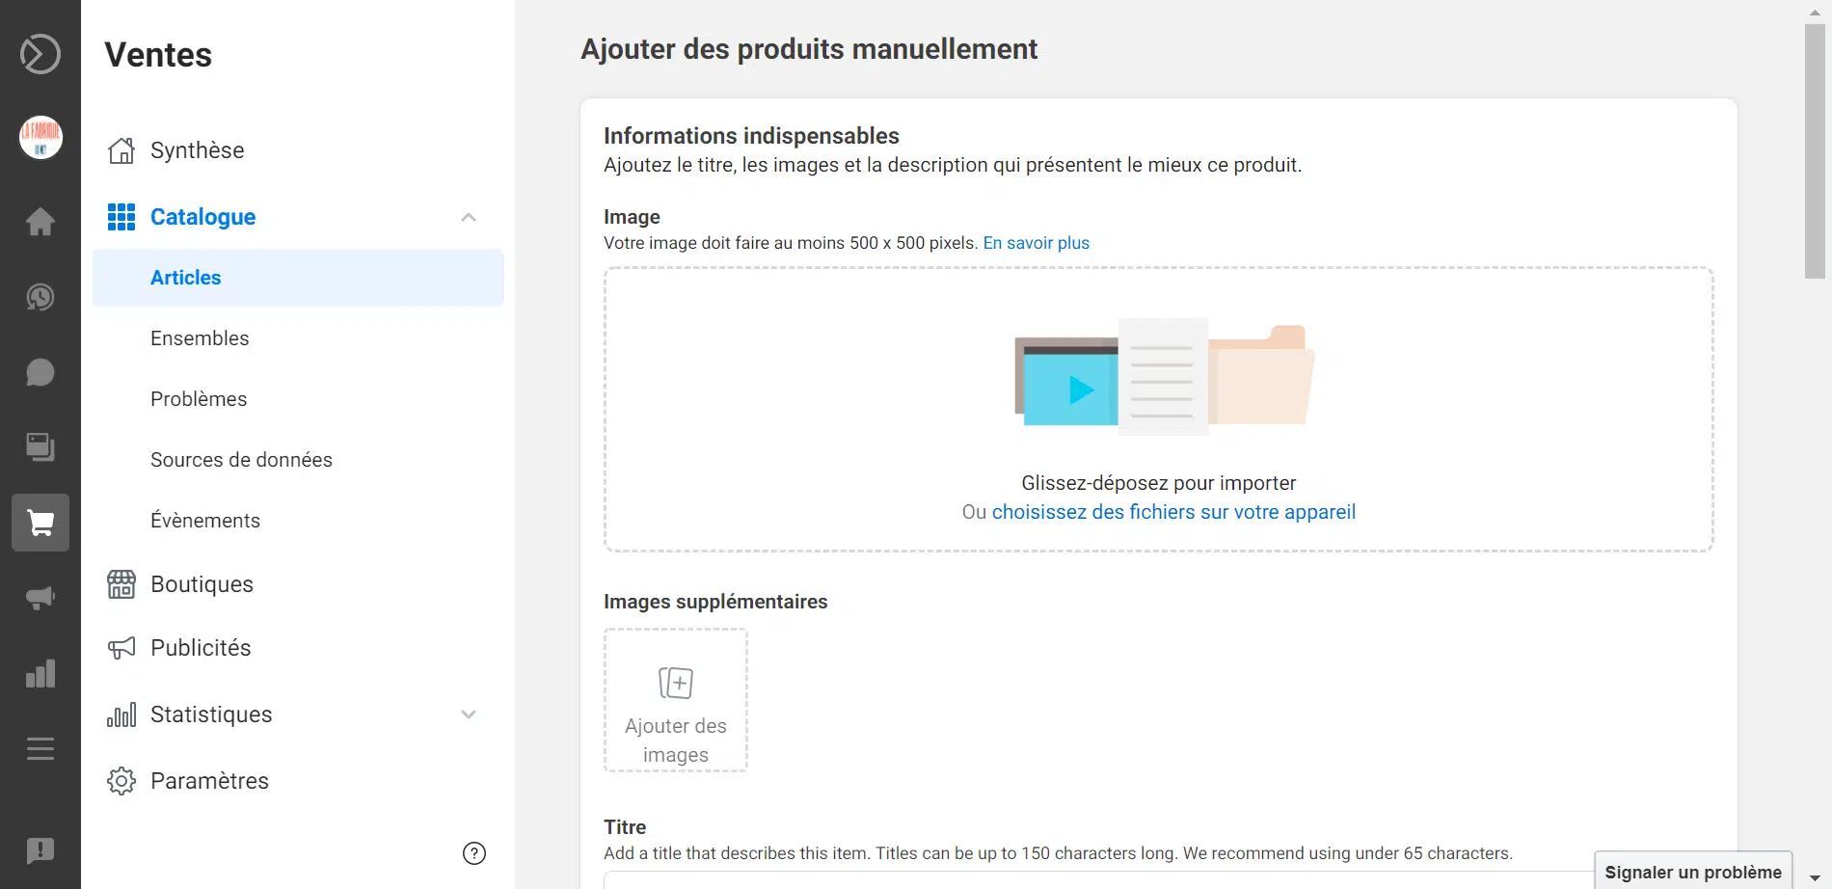Select the shopping cart Commerce icon
This screenshot has height=889, width=1832.
[x=40, y=523]
